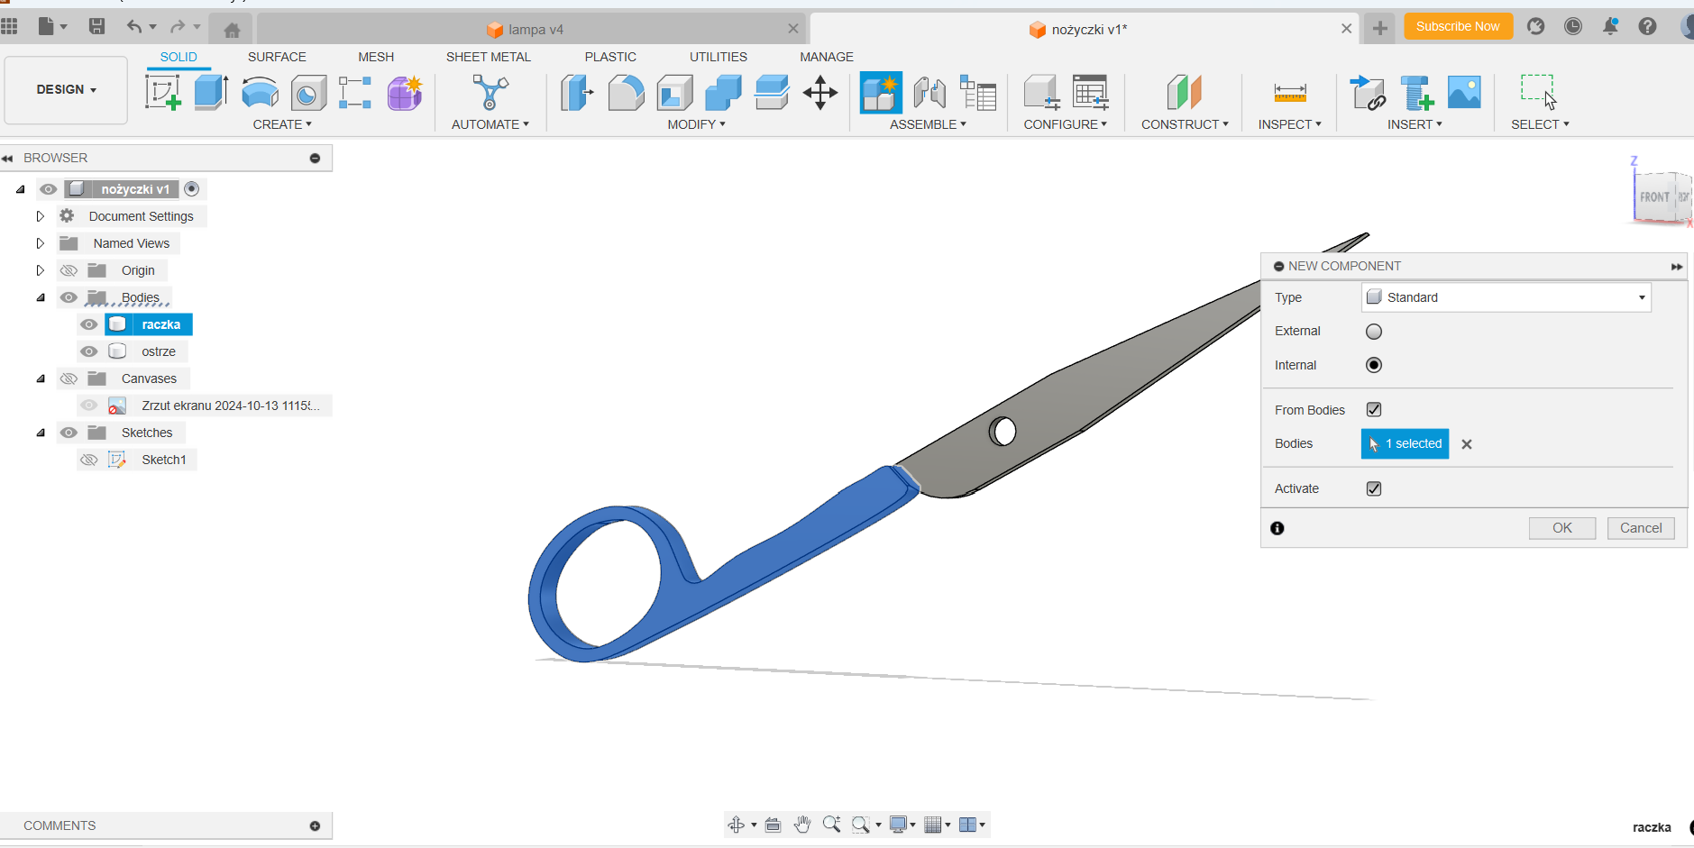
Task: Switch to the PLASTIC tab
Action: click(x=610, y=57)
